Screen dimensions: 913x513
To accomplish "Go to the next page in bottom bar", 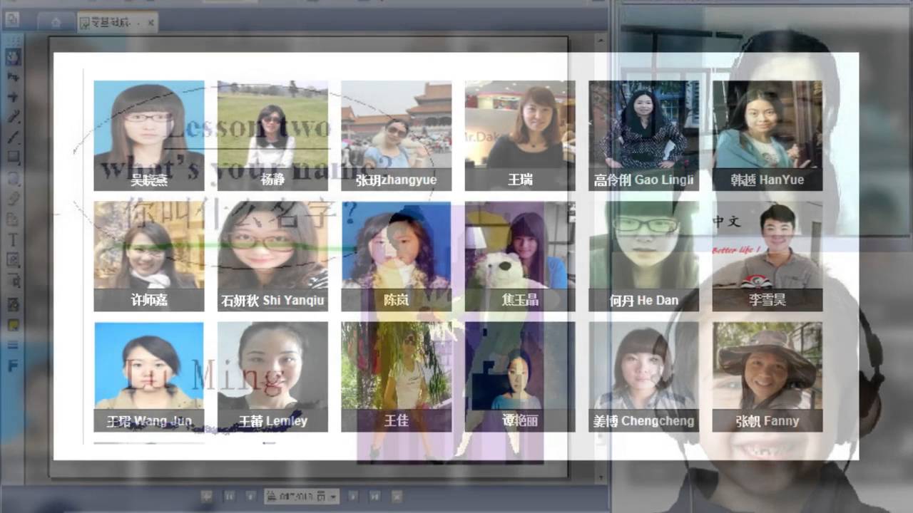I will click(x=353, y=495).
